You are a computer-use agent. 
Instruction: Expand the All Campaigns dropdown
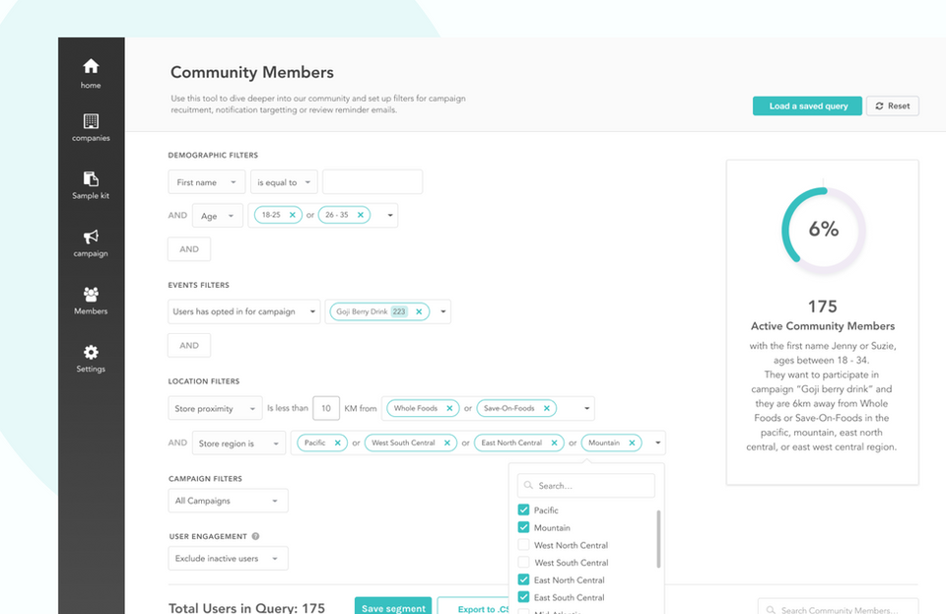(x=229, y=501)
